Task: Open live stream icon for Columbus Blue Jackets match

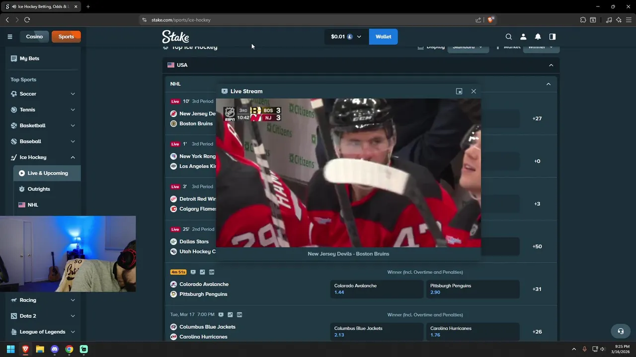Action: 221,315
